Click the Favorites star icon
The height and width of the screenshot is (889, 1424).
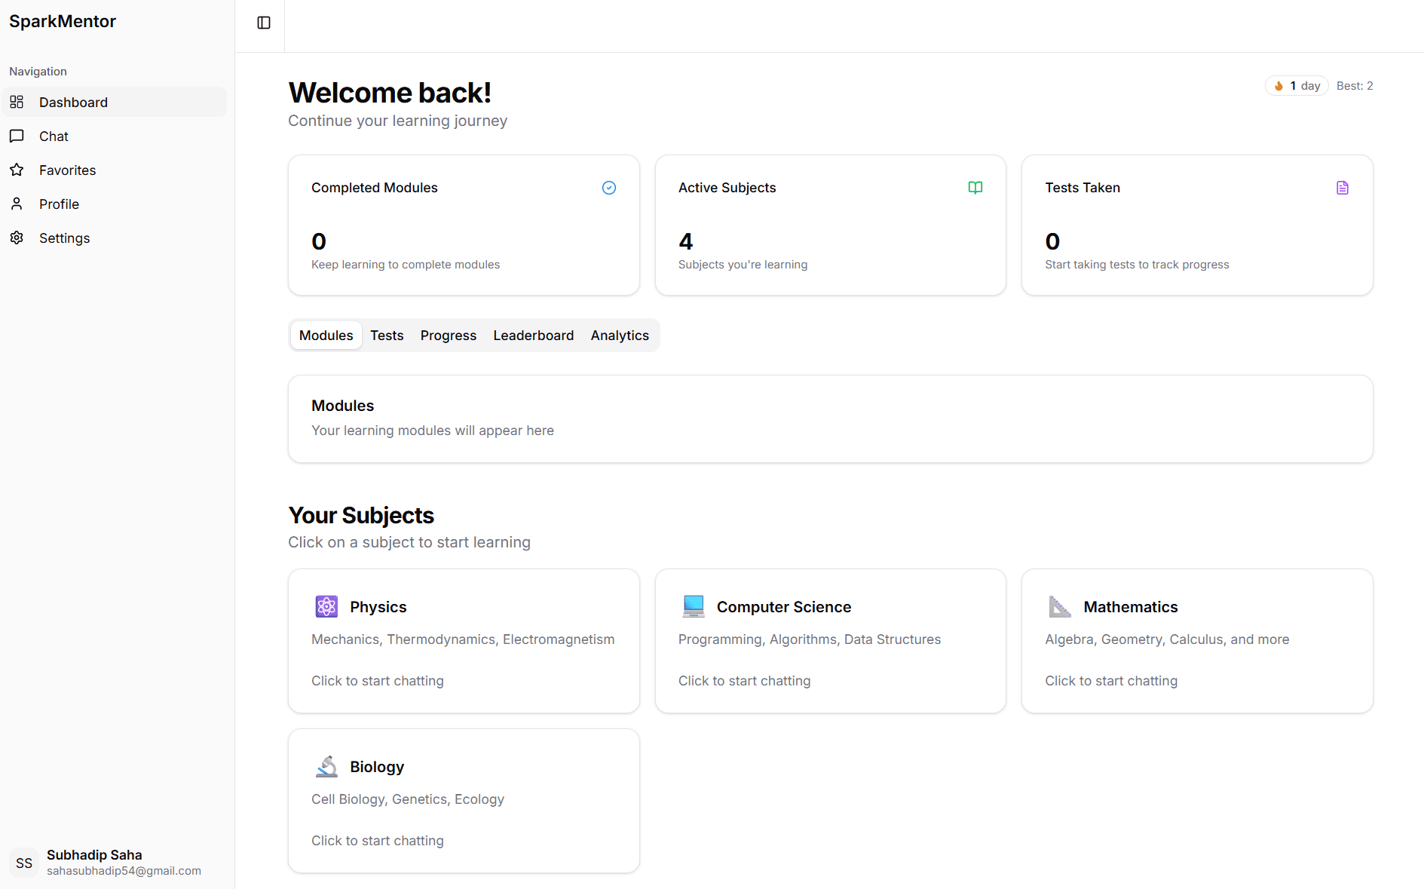point(17,170)
